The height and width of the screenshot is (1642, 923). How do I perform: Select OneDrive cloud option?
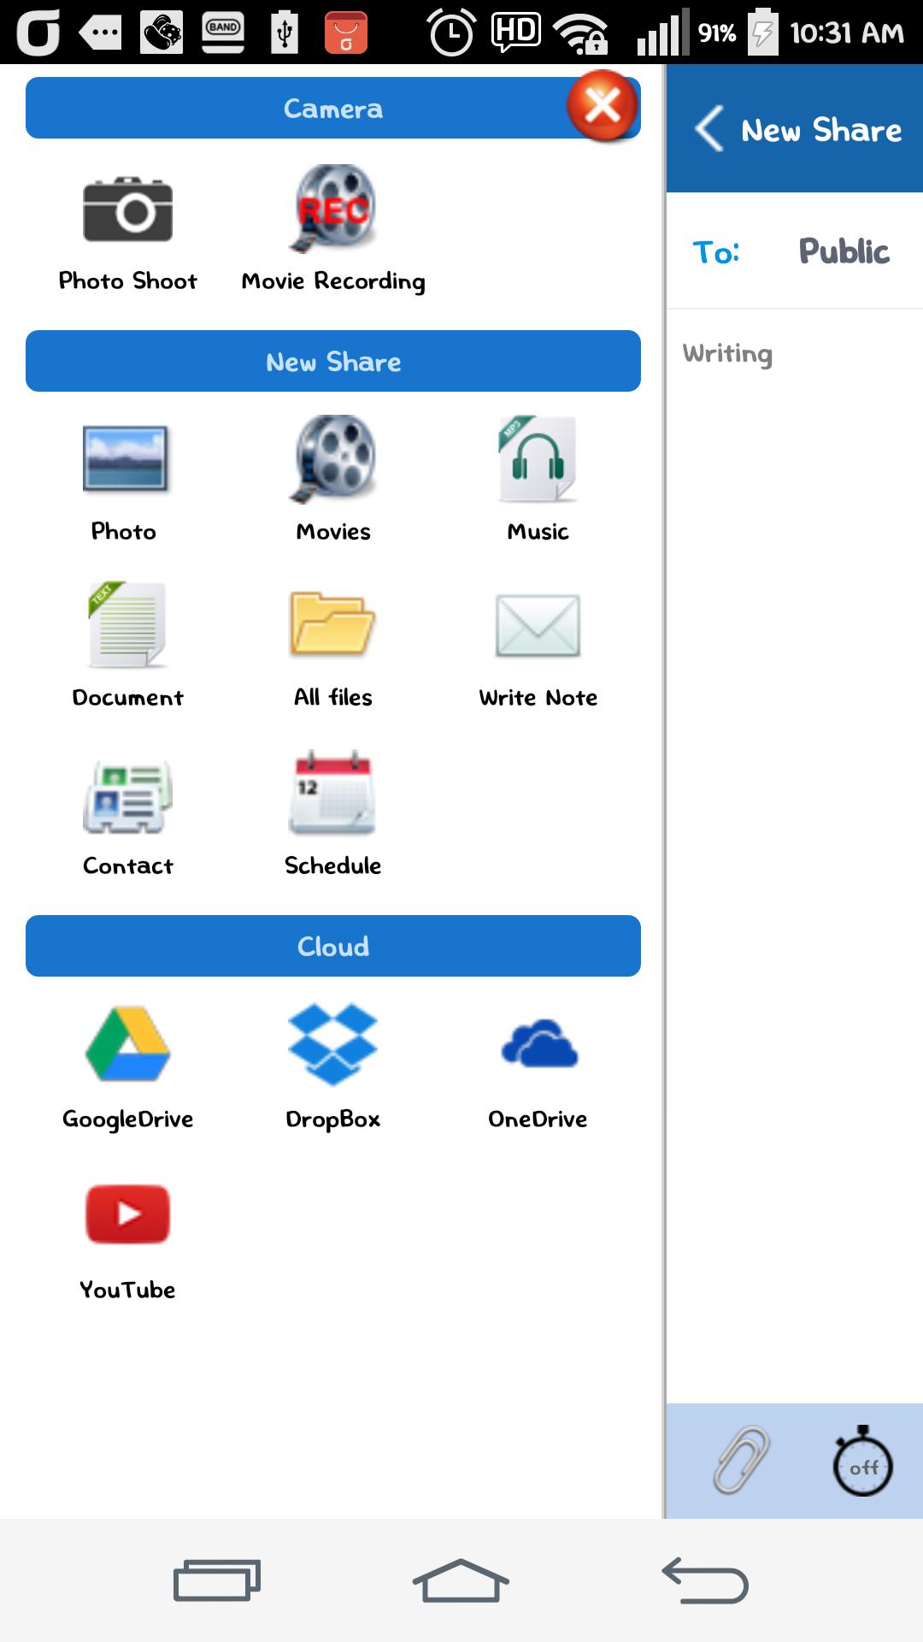[538, 1045]
